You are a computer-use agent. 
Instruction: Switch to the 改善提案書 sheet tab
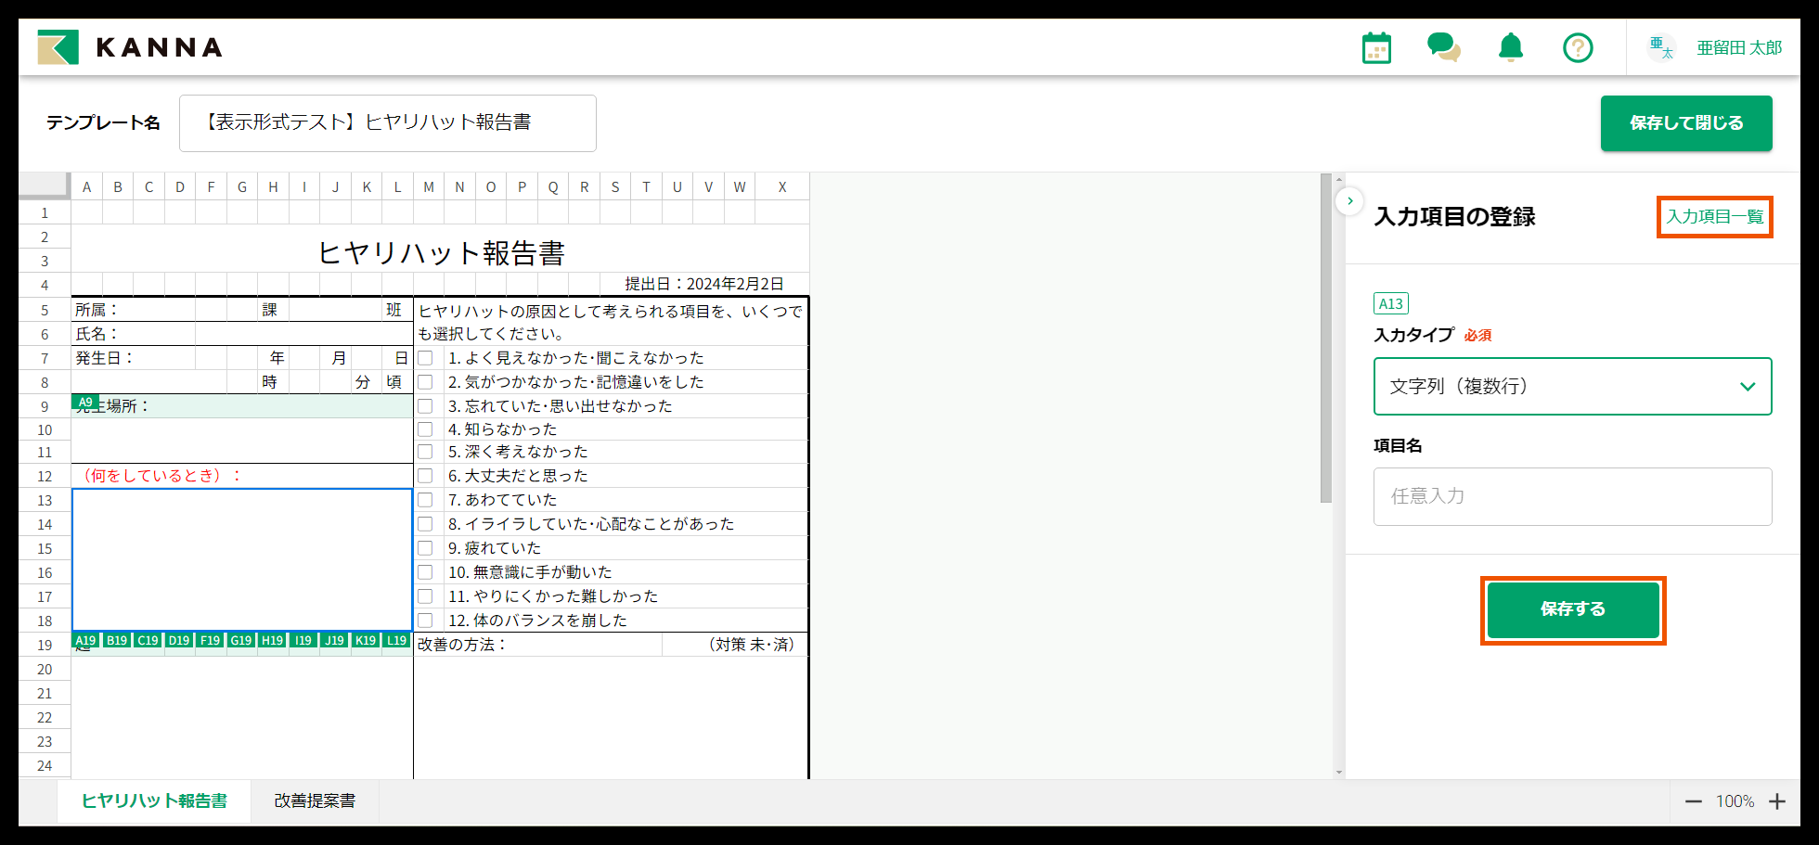[315, 800]
